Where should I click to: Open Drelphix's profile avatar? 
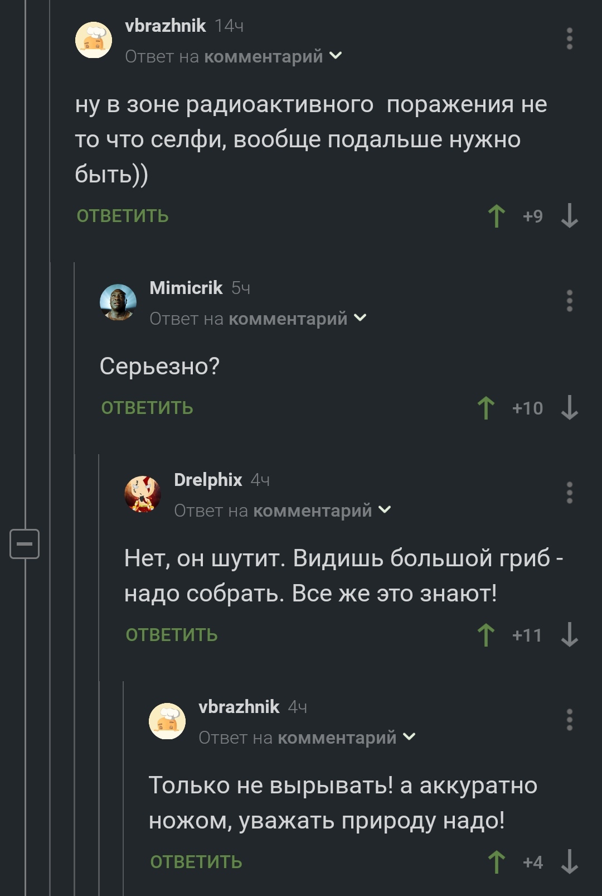[143, 494]
